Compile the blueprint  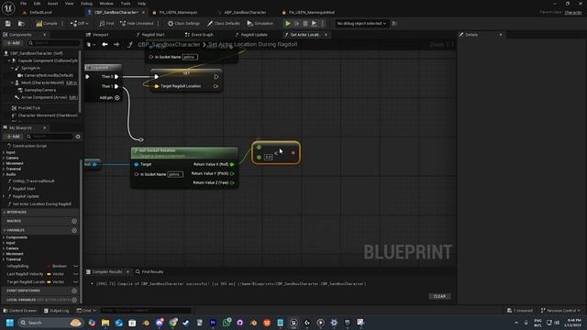[47, 24]
